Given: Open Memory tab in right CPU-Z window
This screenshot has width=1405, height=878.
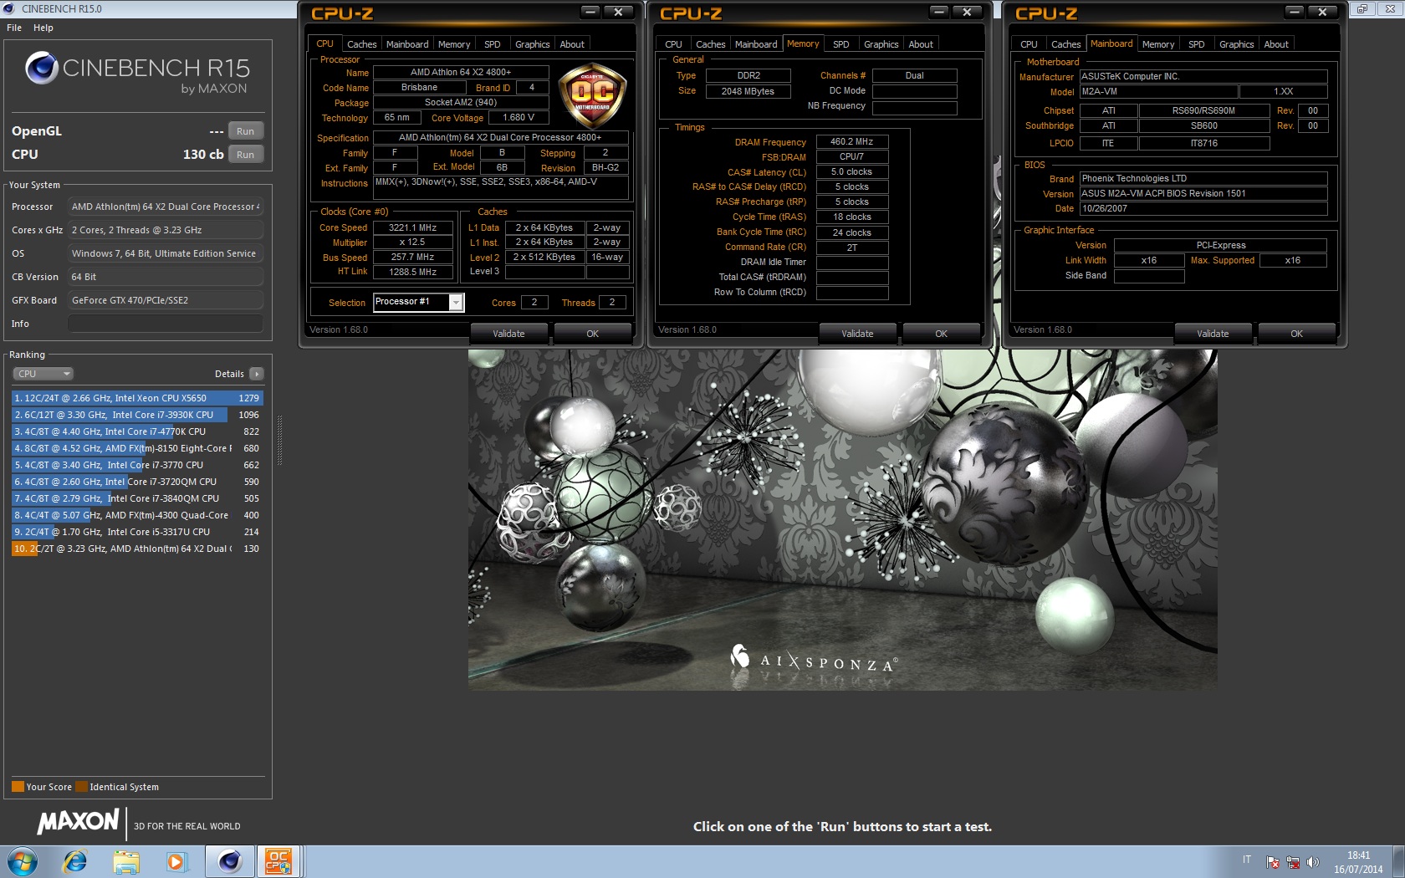Looking at the screenshot, I should [x=1158, y=44].
